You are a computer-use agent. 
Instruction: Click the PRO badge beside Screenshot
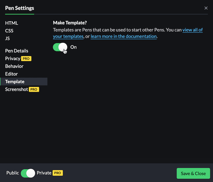34,90
